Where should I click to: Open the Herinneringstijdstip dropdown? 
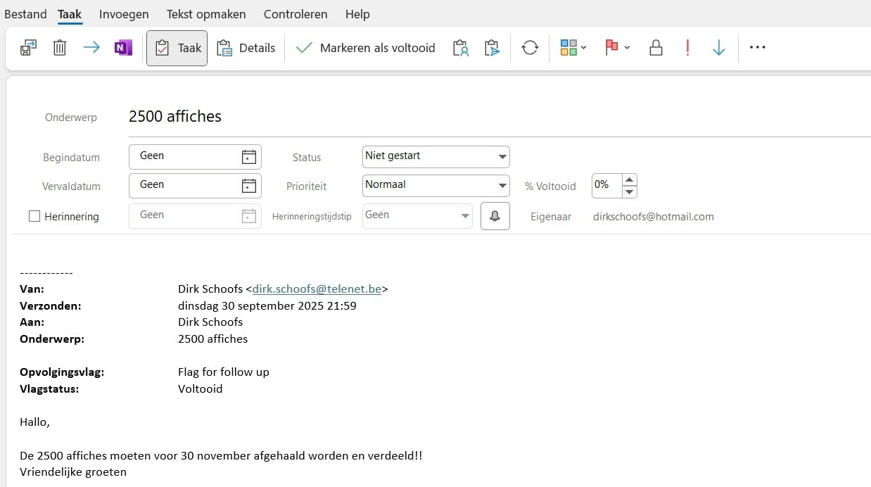click(x=417, y=215)
